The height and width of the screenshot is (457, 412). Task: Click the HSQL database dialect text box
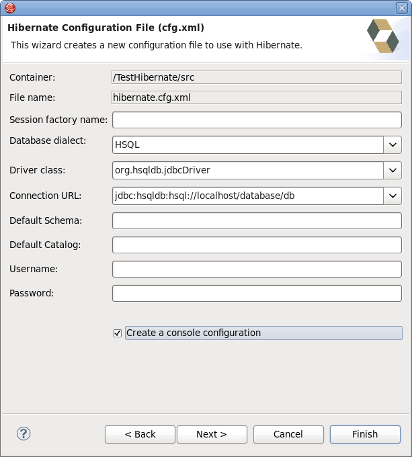[247, 144]
